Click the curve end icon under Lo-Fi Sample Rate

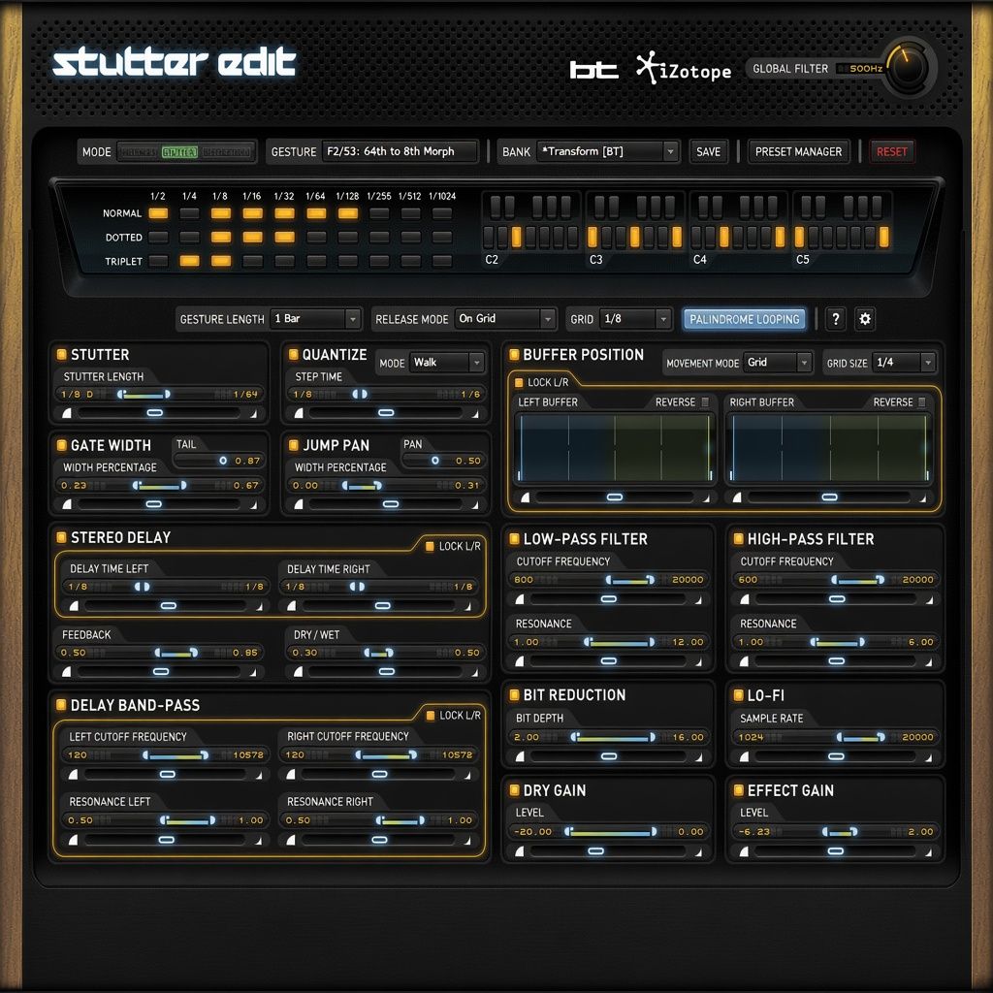point(928,756)
